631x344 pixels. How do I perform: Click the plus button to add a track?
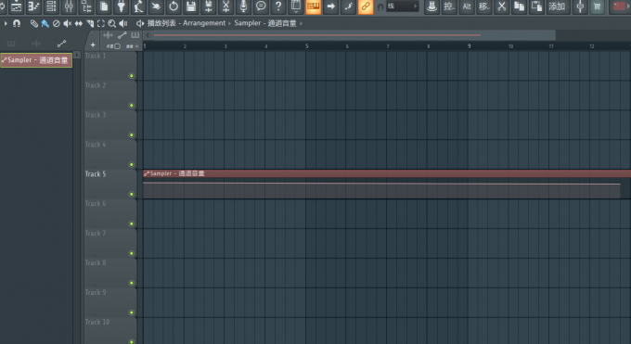pyautogui.click(x=93, y=45)
